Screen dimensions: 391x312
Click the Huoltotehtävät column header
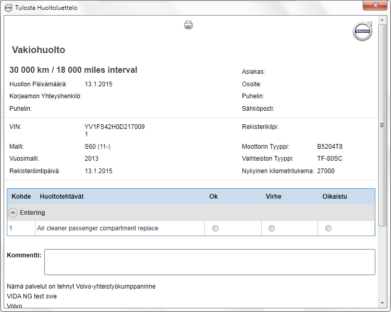point(62,197)
